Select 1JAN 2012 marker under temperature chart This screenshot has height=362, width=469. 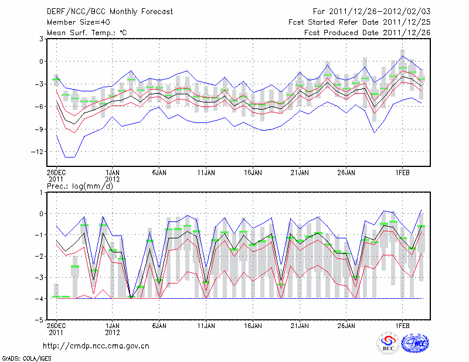pos(113,175)
